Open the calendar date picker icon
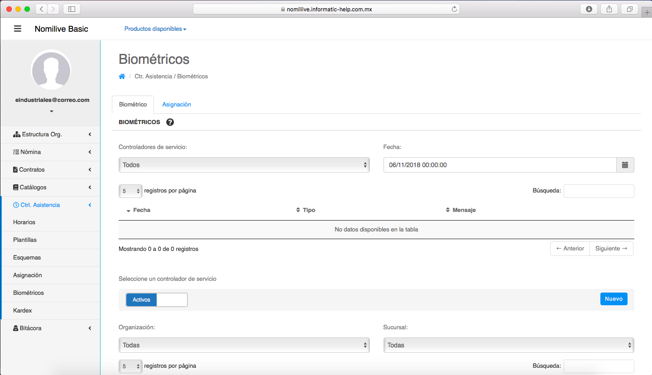This screenshot has width=652, height=375. click(625, 165)
